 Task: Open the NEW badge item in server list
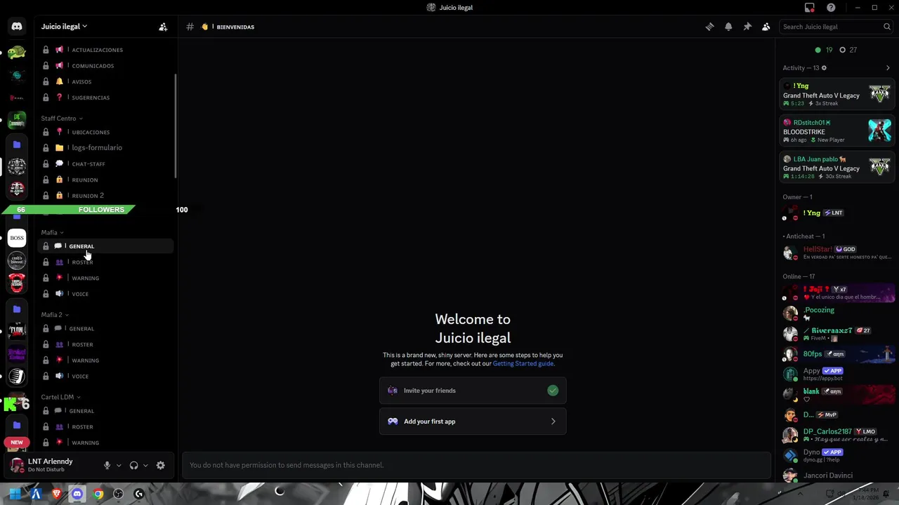coord(17,443)
